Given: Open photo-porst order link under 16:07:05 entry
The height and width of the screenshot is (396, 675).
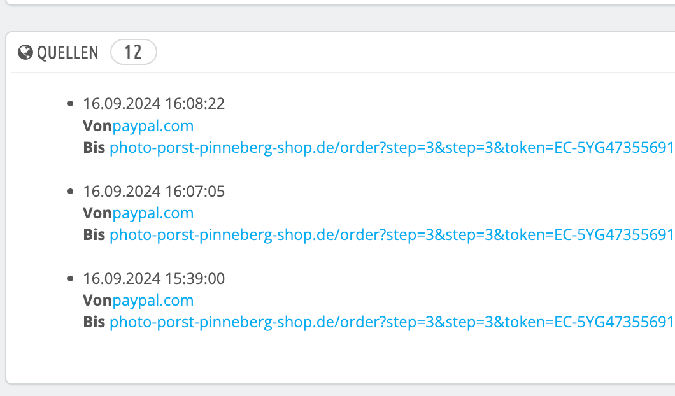Looking at the screenshot, I should [391, 236].
